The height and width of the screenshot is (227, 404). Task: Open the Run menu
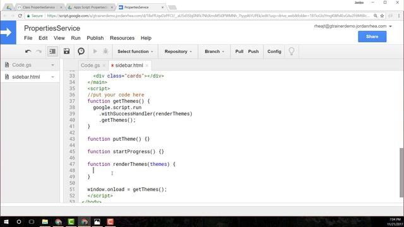click(76, 38)
